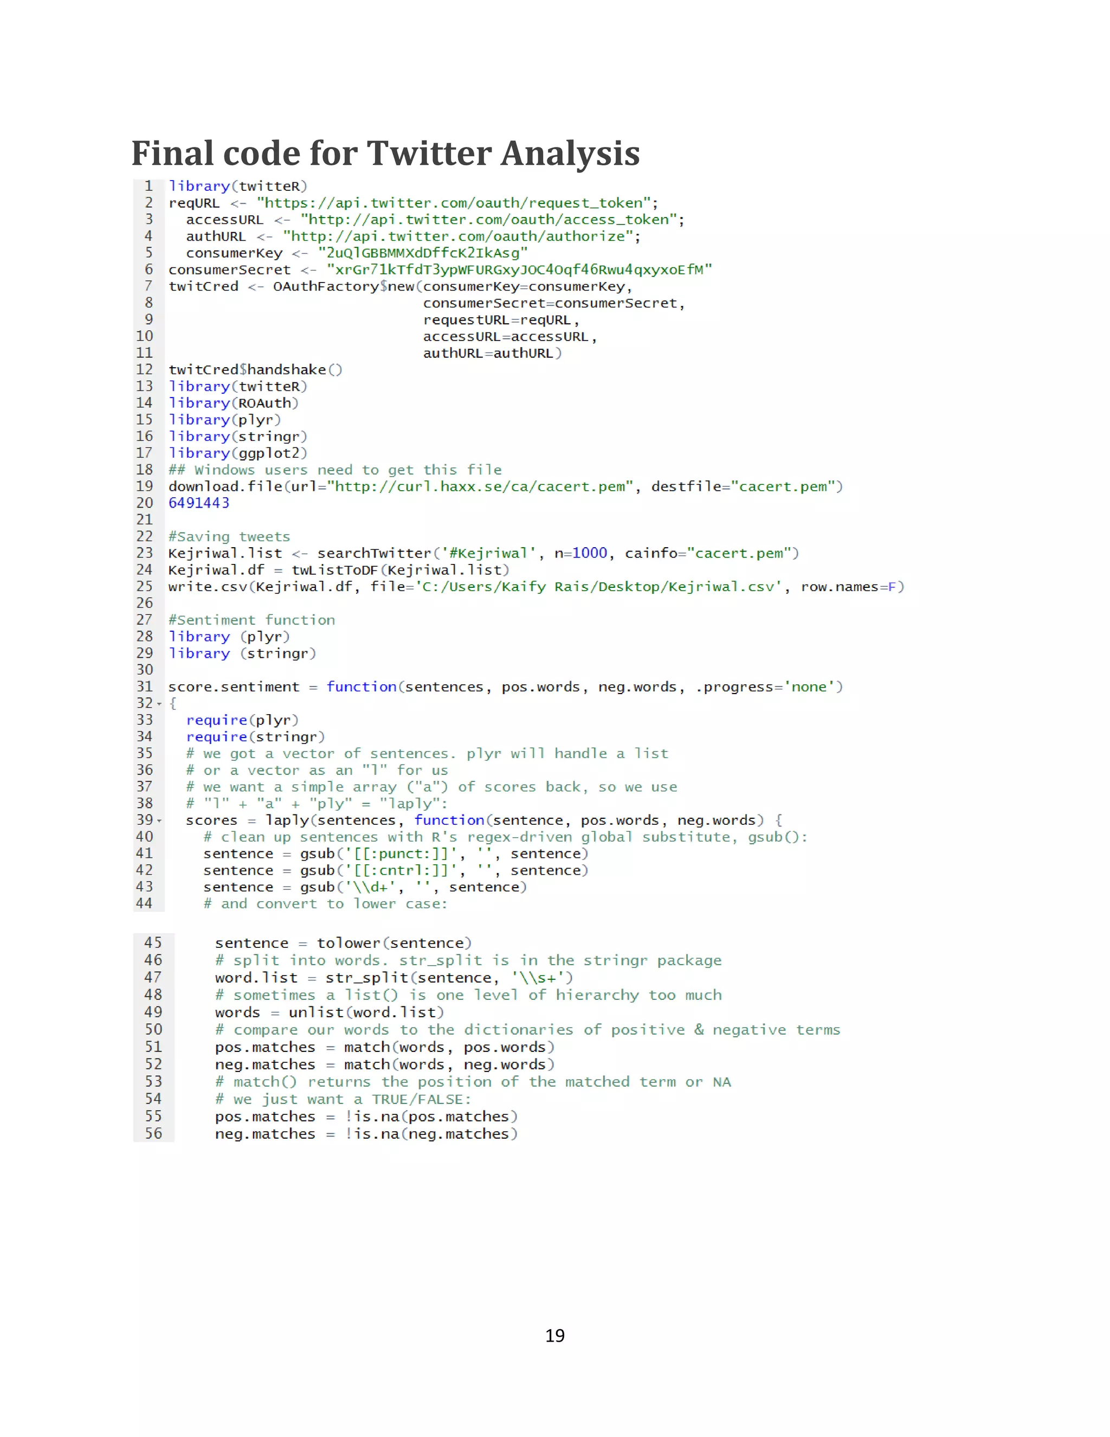Click 'pos.matches = !is.na(pos.matches)' line
This screenshot has height=1437, width=1110.
click(x=366, y=1117)
